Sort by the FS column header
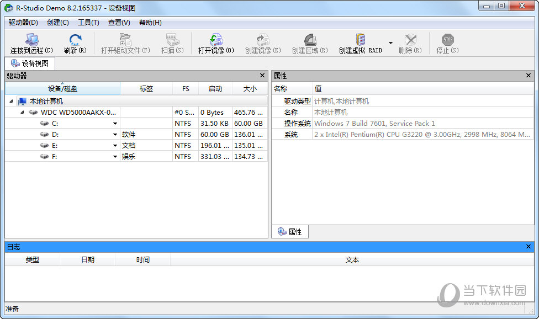 click(x=186, y=89)
